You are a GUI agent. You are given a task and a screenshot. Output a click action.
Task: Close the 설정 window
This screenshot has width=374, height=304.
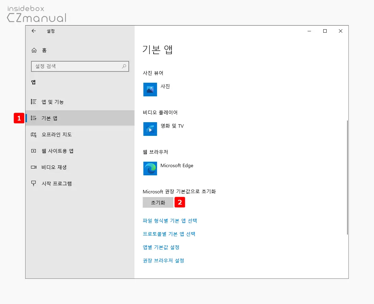(x=341, y=31)
